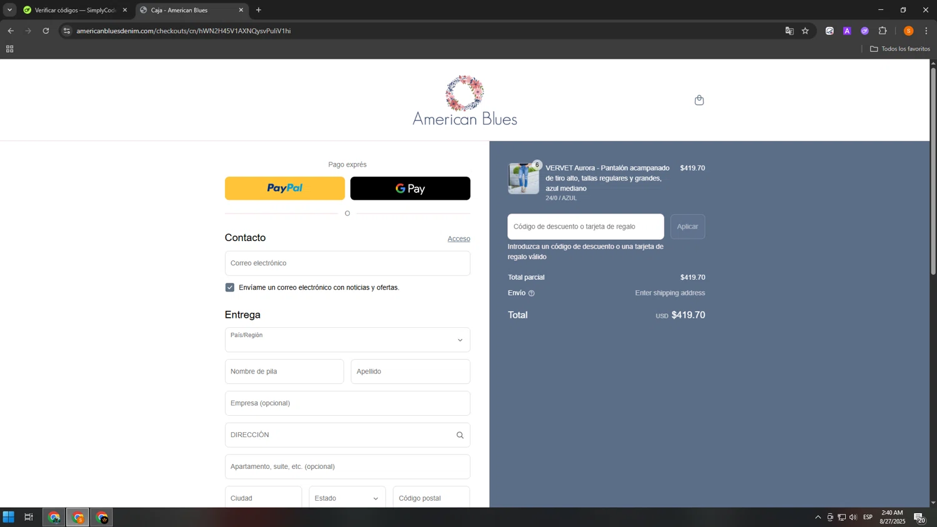The image size is (937, 527).
Task: Reload the page with refresh icon
Action: [x=46, y=31]
